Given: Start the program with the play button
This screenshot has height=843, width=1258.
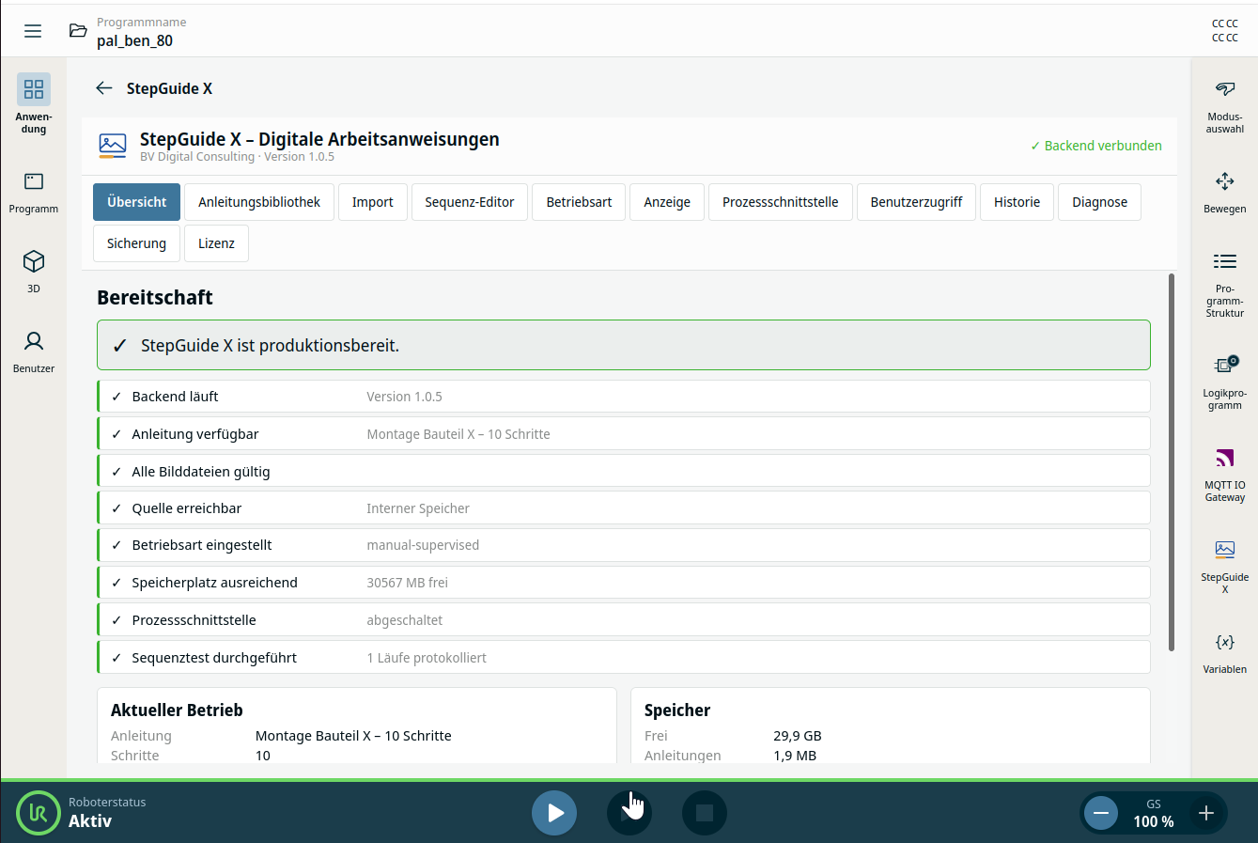Looking at the screenshot, I should coord(554,813).
